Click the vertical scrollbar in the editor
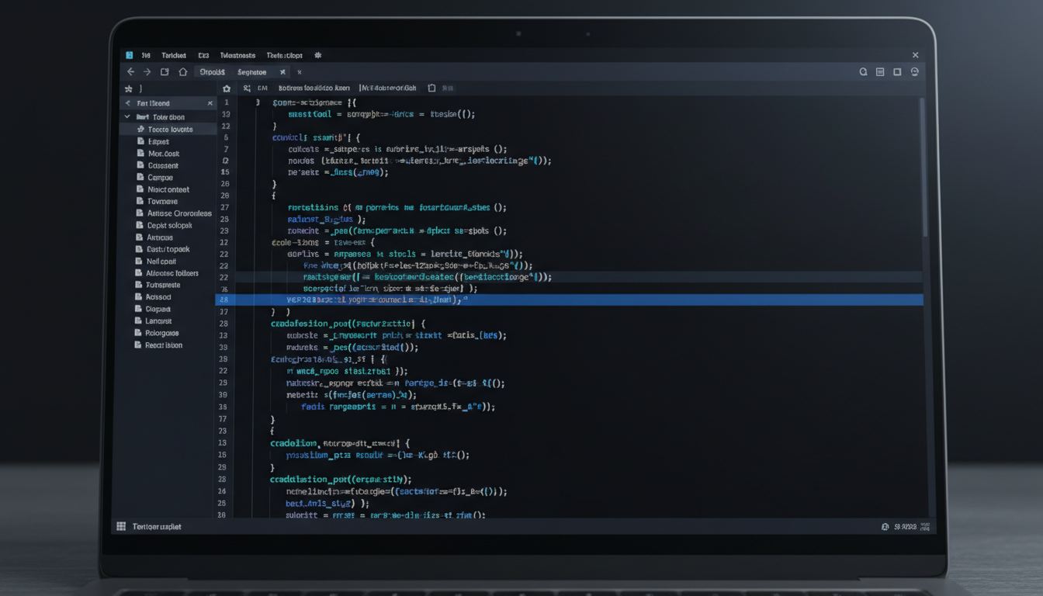Image resolution: width=1043 pixels, height=596 pixels. [923, 167]
